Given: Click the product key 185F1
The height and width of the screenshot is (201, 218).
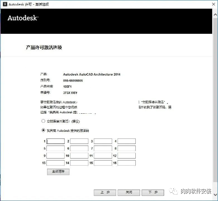Looking at the screenshot, I should pyautogui.click(x=67, y=87).
